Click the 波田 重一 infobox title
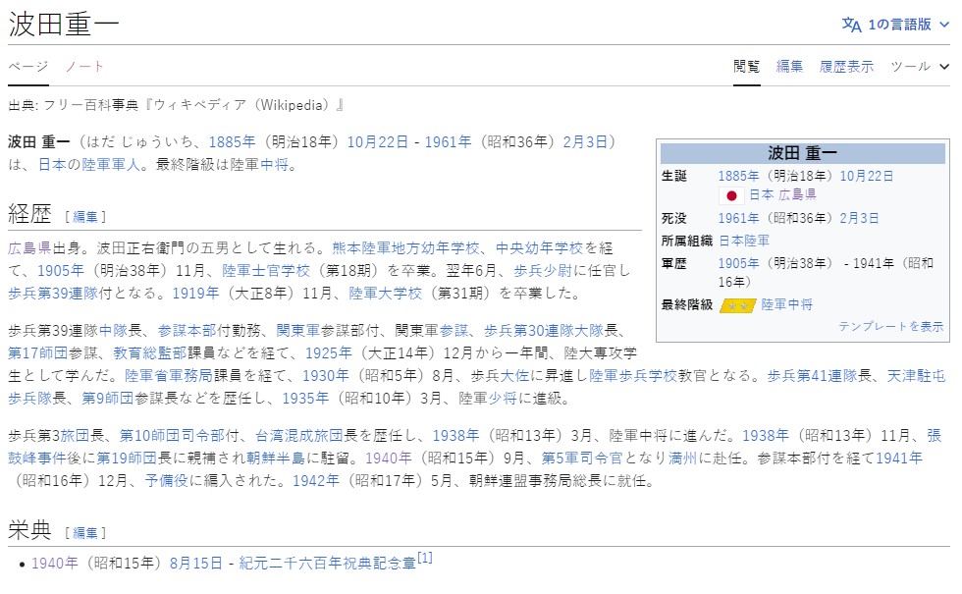The width and height of the screenshot is (962, 594). 803,153
